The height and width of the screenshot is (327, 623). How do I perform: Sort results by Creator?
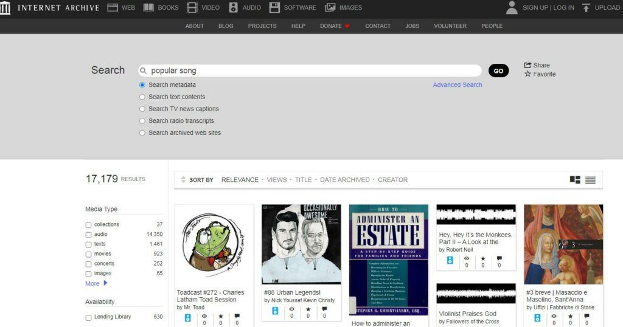coord(392,180)
